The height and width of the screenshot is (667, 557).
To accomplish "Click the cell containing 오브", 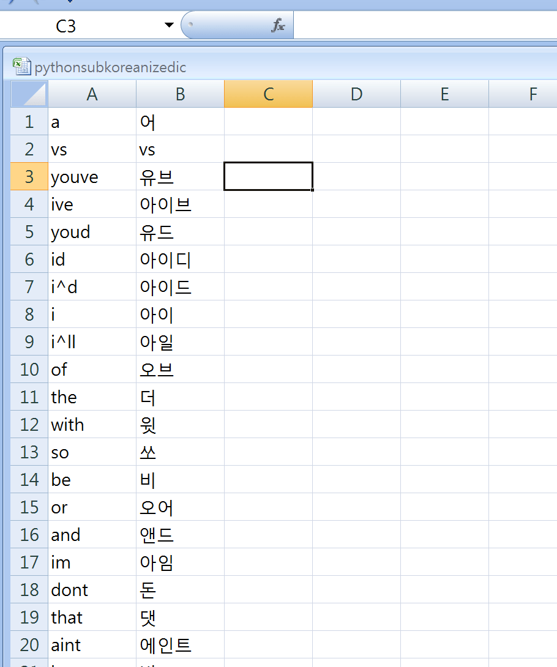I will point(179,369).
